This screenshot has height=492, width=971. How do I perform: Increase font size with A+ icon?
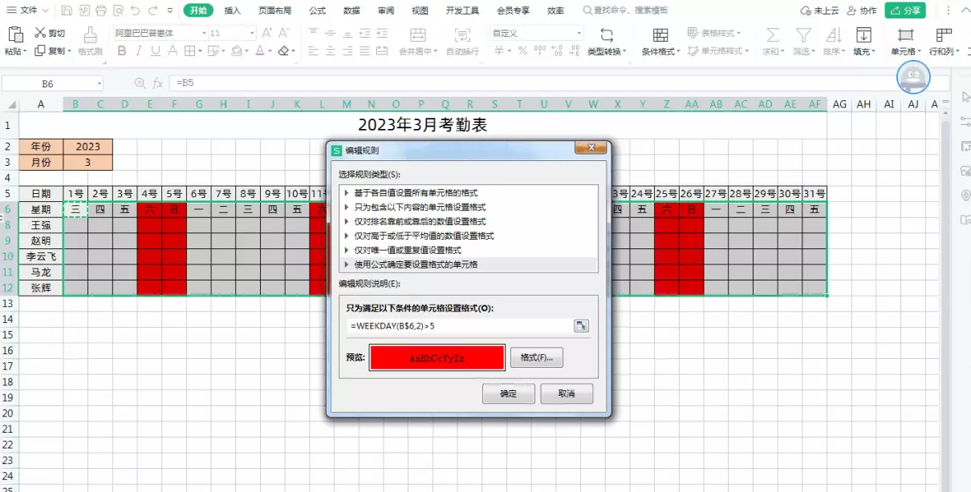pyautogui.click(x=267, y=34)
